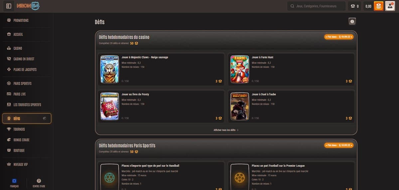Click the Défis hebdomadaires Paris Sportifs heading
This screenshot has width=399, height=190.
tap(127, 146)
